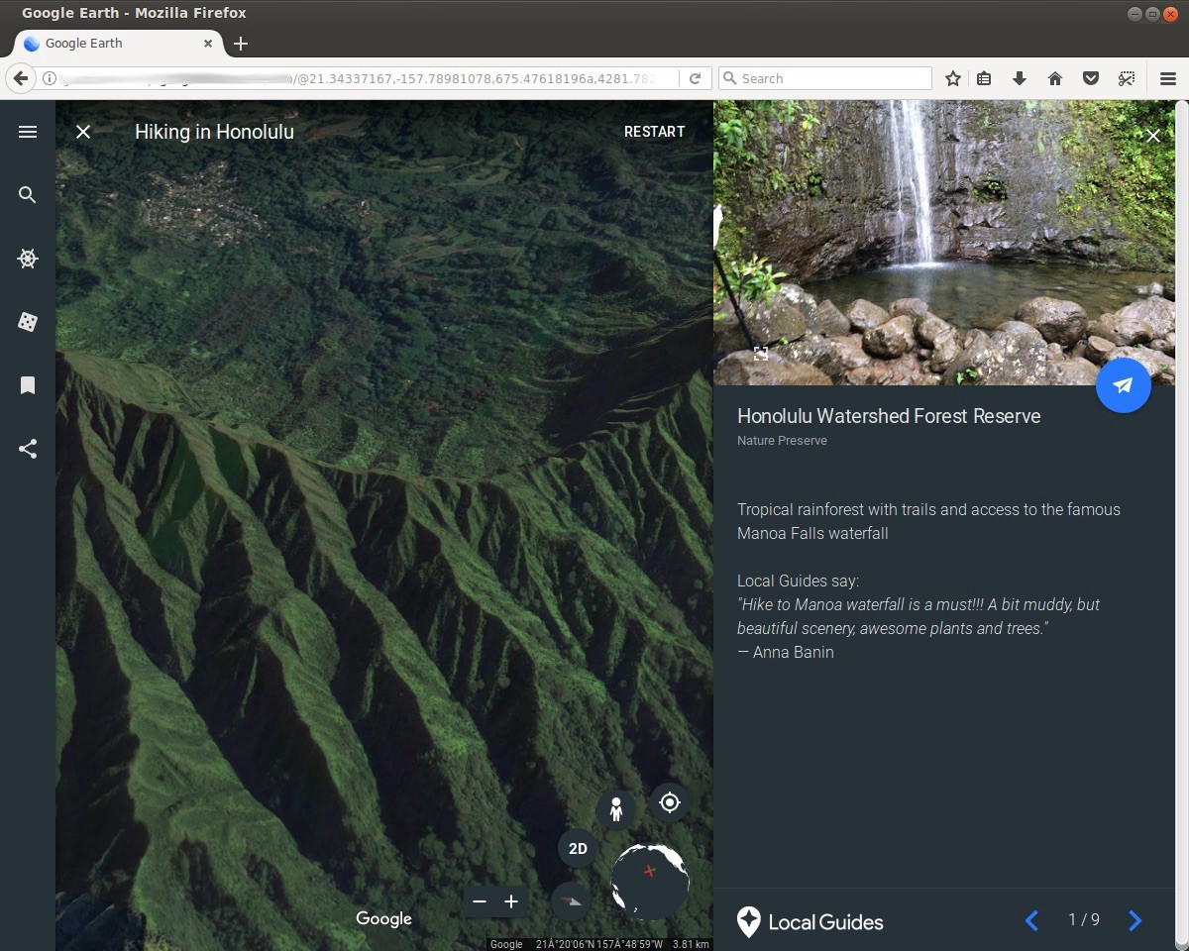This screenshot has height=951, width=1189.
Task: Open Voyager ship wheel icon
Action: click(28, 259)
